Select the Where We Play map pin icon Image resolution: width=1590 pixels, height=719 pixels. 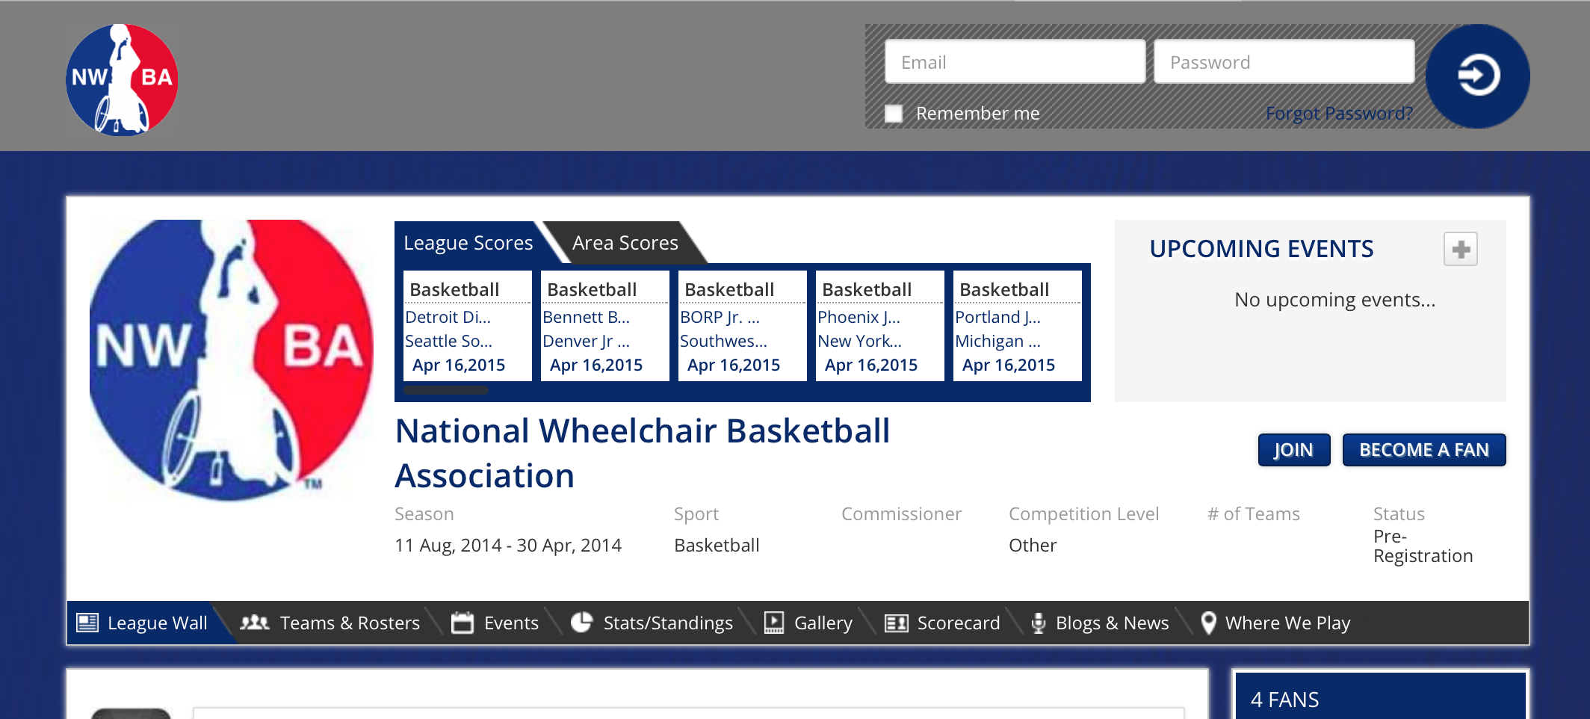click(x=1207, y=623)
